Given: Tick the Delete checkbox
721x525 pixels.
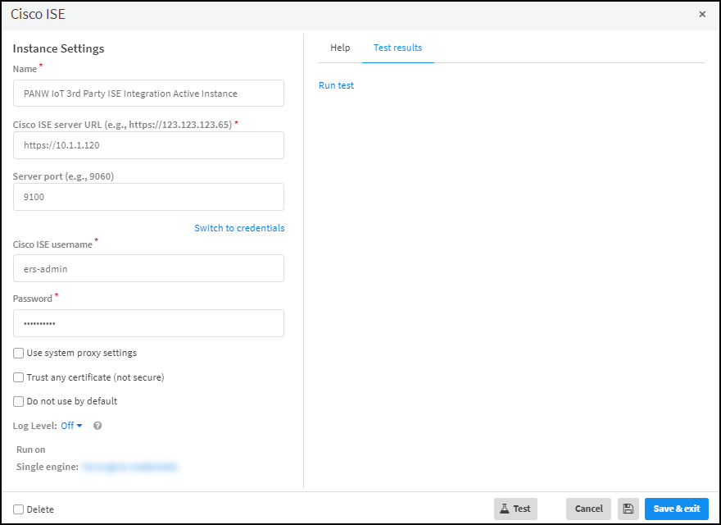Looking at the screenshot, I should click(19, 509).
